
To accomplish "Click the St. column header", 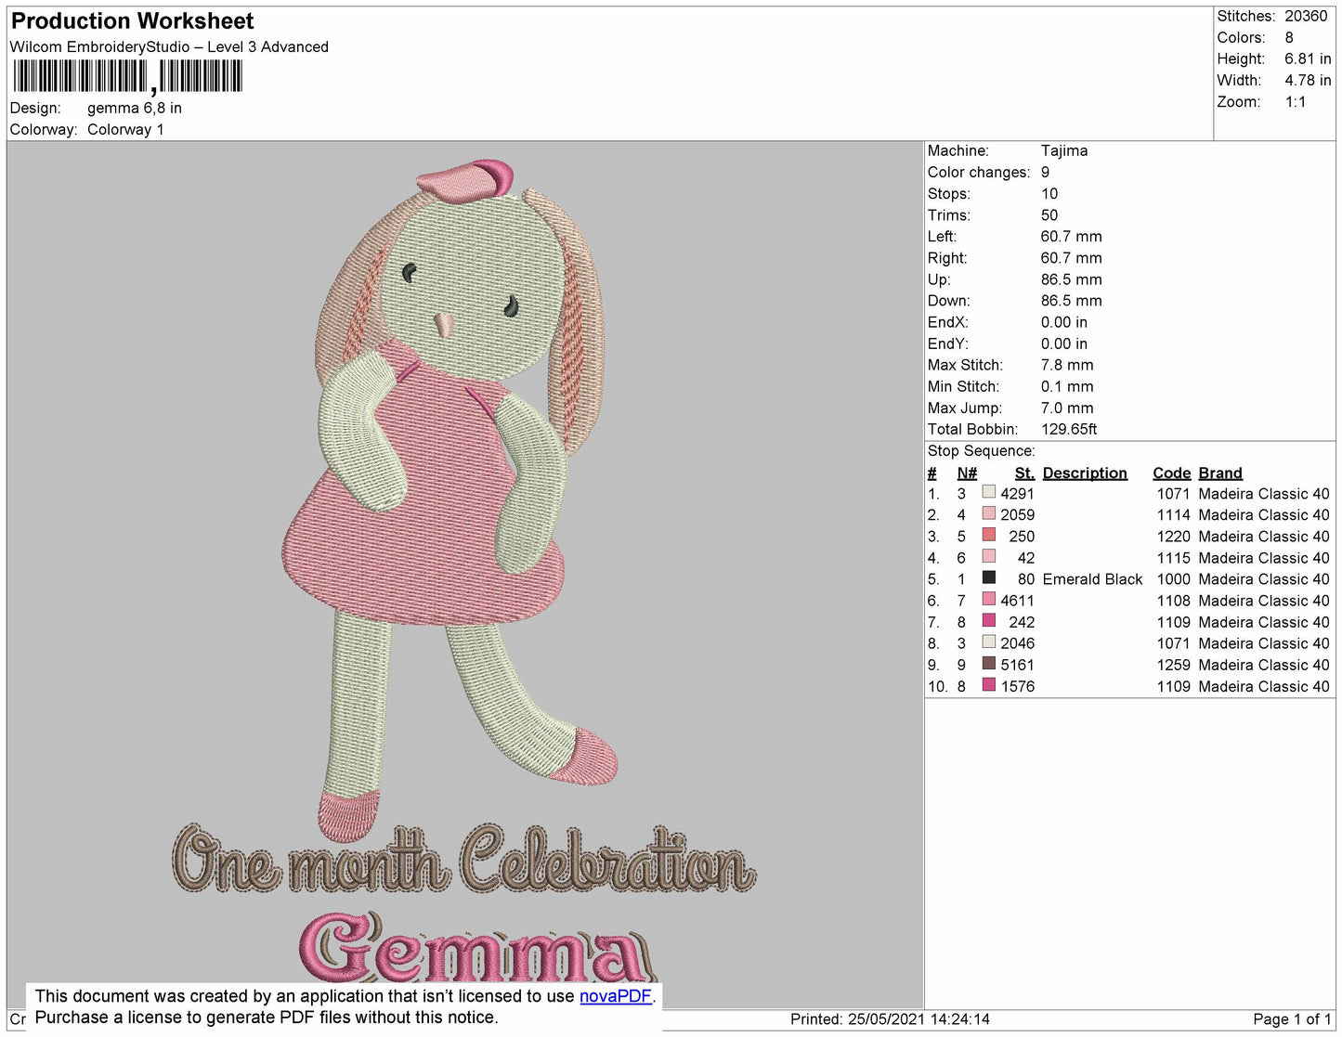I will pyautogui.click(x=1024, y=473).
